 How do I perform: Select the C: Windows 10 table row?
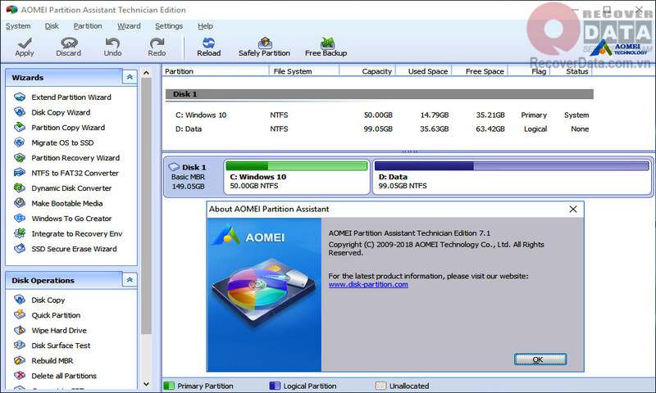pyautogui.click(x=379, y=115)
